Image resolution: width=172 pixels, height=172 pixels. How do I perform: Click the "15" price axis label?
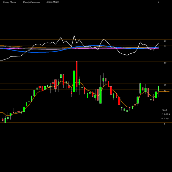[x=165, y=85]
